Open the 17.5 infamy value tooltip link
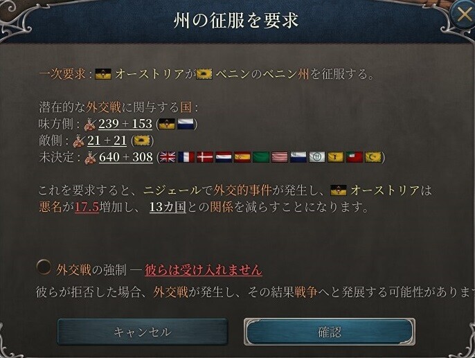The height and width of the screenshot is (358, 475). [87, 207]
